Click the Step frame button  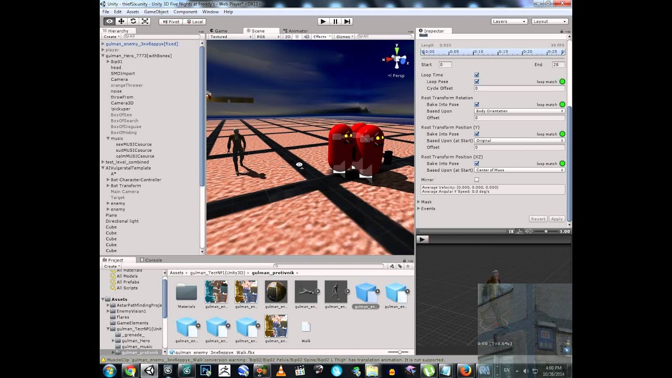tap(347, 22)
